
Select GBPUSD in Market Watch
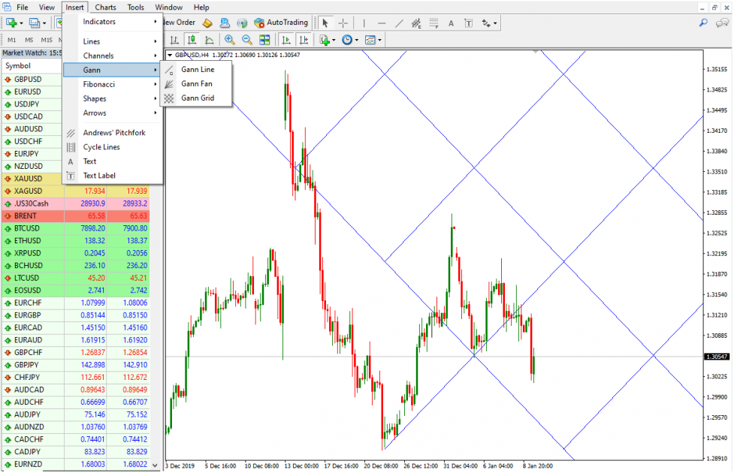pyautogui.click(x=32, y=80)
